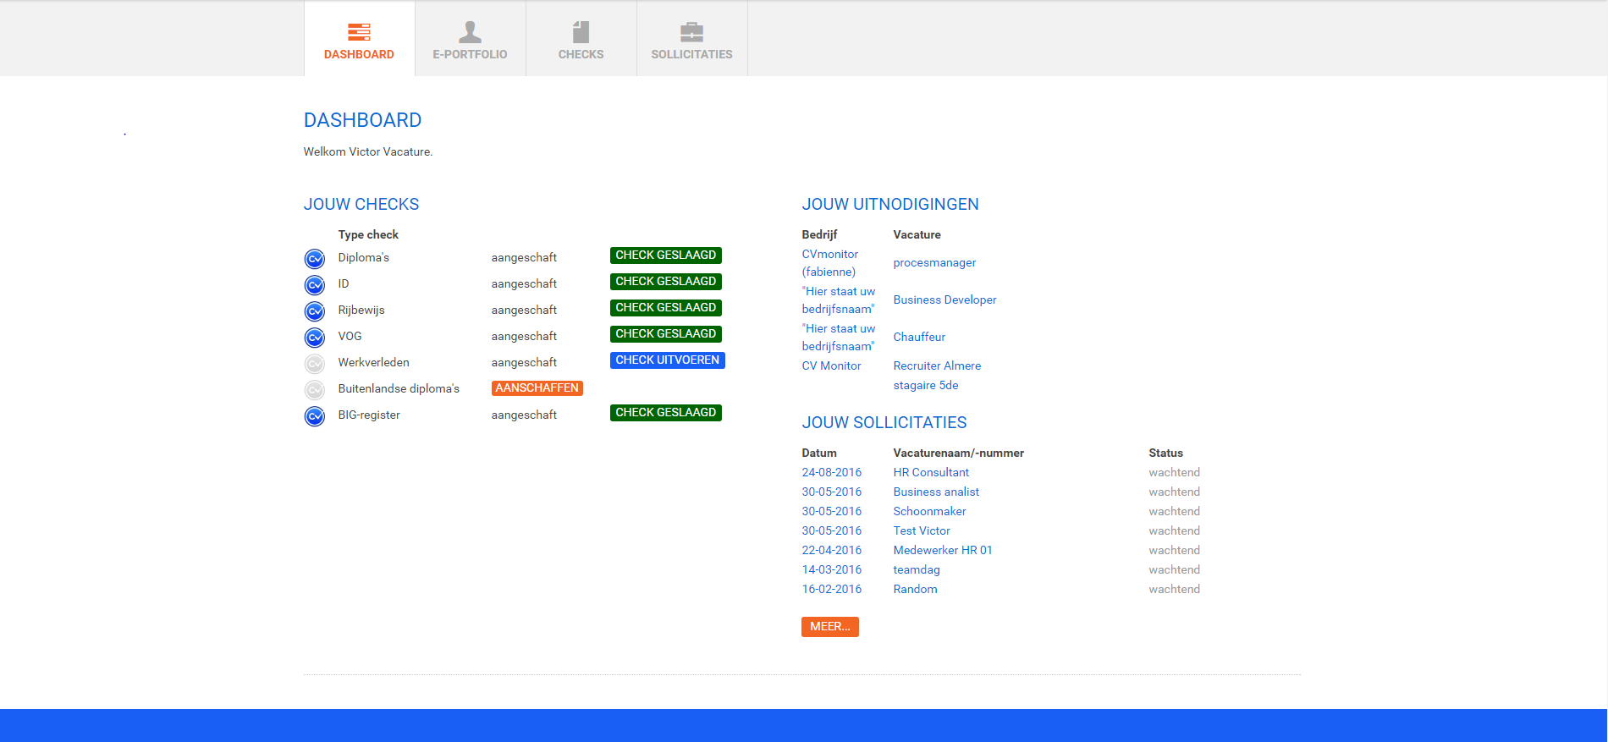Open the 24-08-2016 application date link

831,473
